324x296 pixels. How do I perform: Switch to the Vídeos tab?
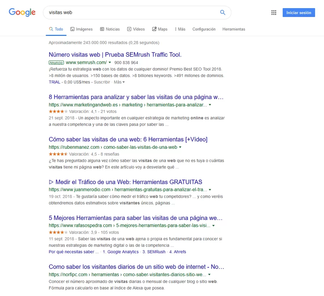[136, 29]
